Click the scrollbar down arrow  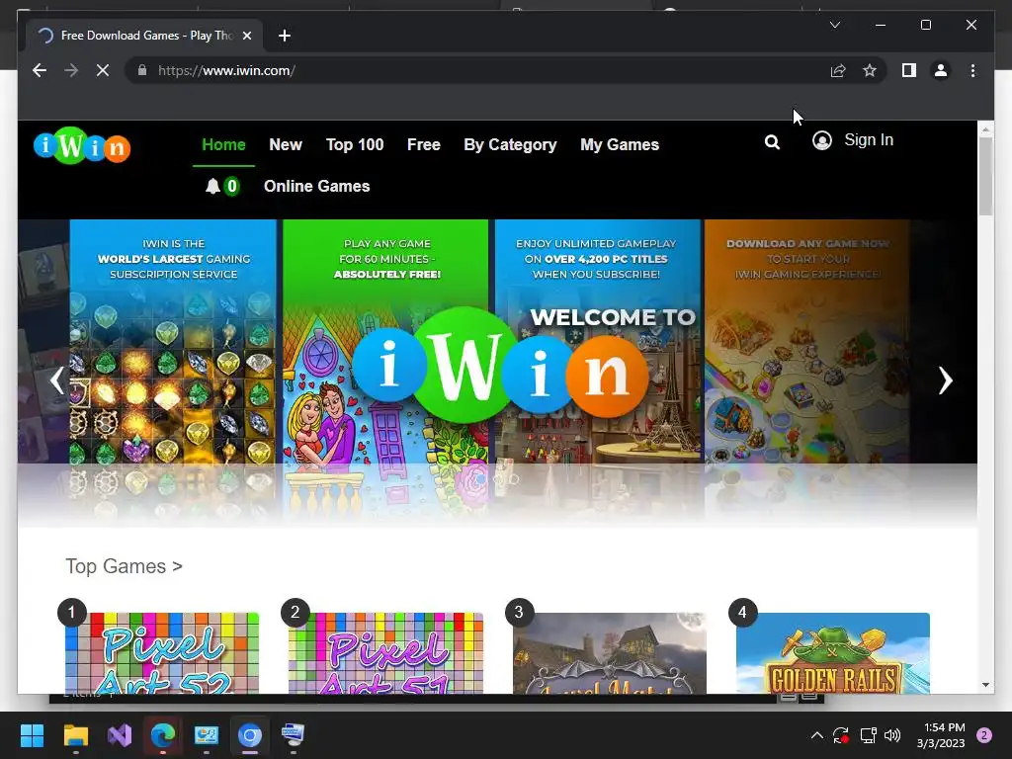tap(985, 685)
